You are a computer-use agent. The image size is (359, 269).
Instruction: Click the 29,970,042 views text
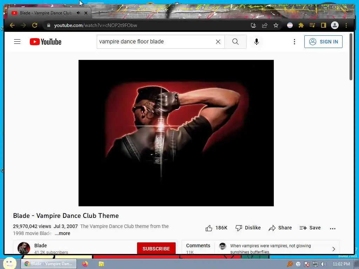(32, 226)
